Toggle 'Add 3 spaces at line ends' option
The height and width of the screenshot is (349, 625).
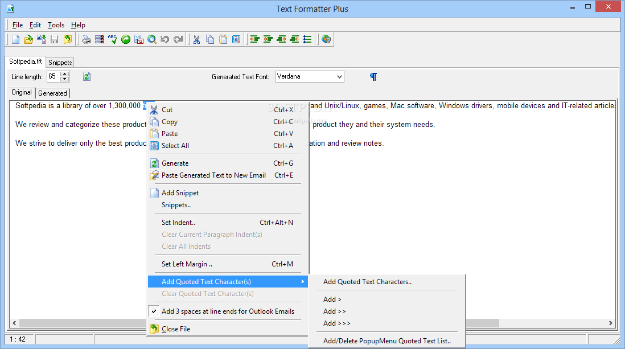click(228, 311)
